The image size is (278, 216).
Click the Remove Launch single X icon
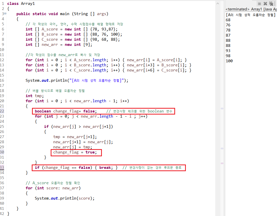pyautogui.click(x=265, y=4)
